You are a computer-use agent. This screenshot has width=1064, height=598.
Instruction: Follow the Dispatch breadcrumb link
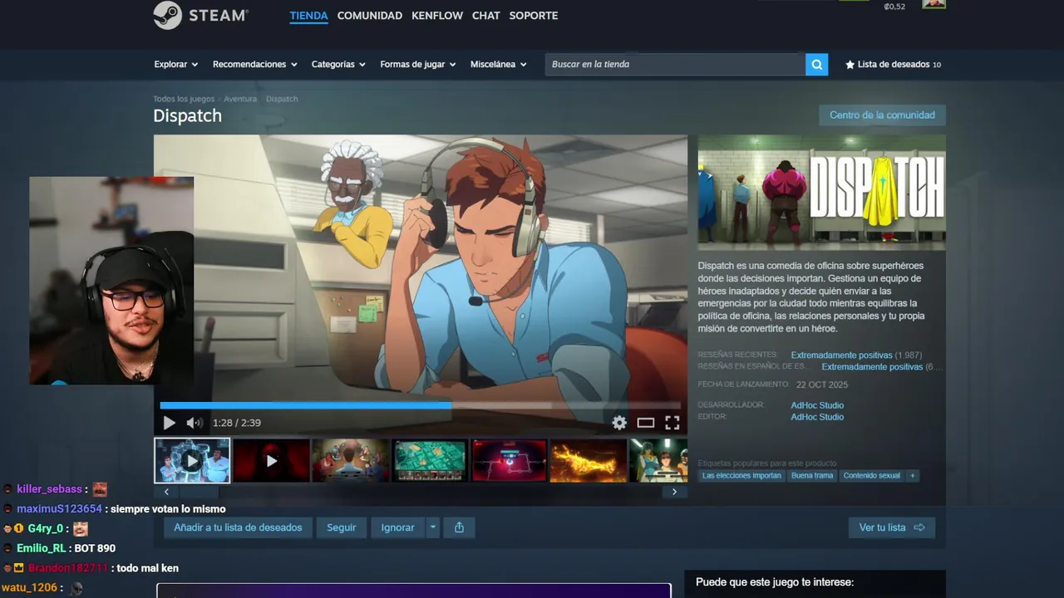coord(282,99)
